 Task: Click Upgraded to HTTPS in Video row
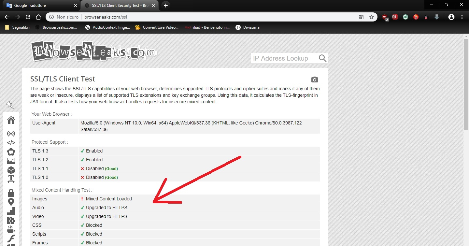107,216
